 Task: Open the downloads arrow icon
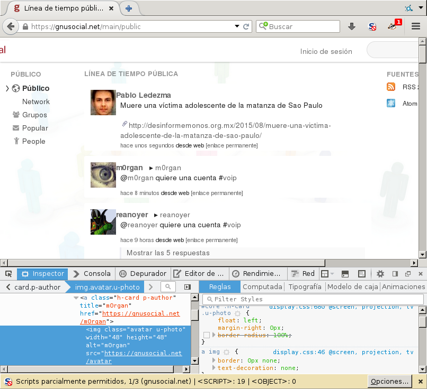tap(352, 26)
